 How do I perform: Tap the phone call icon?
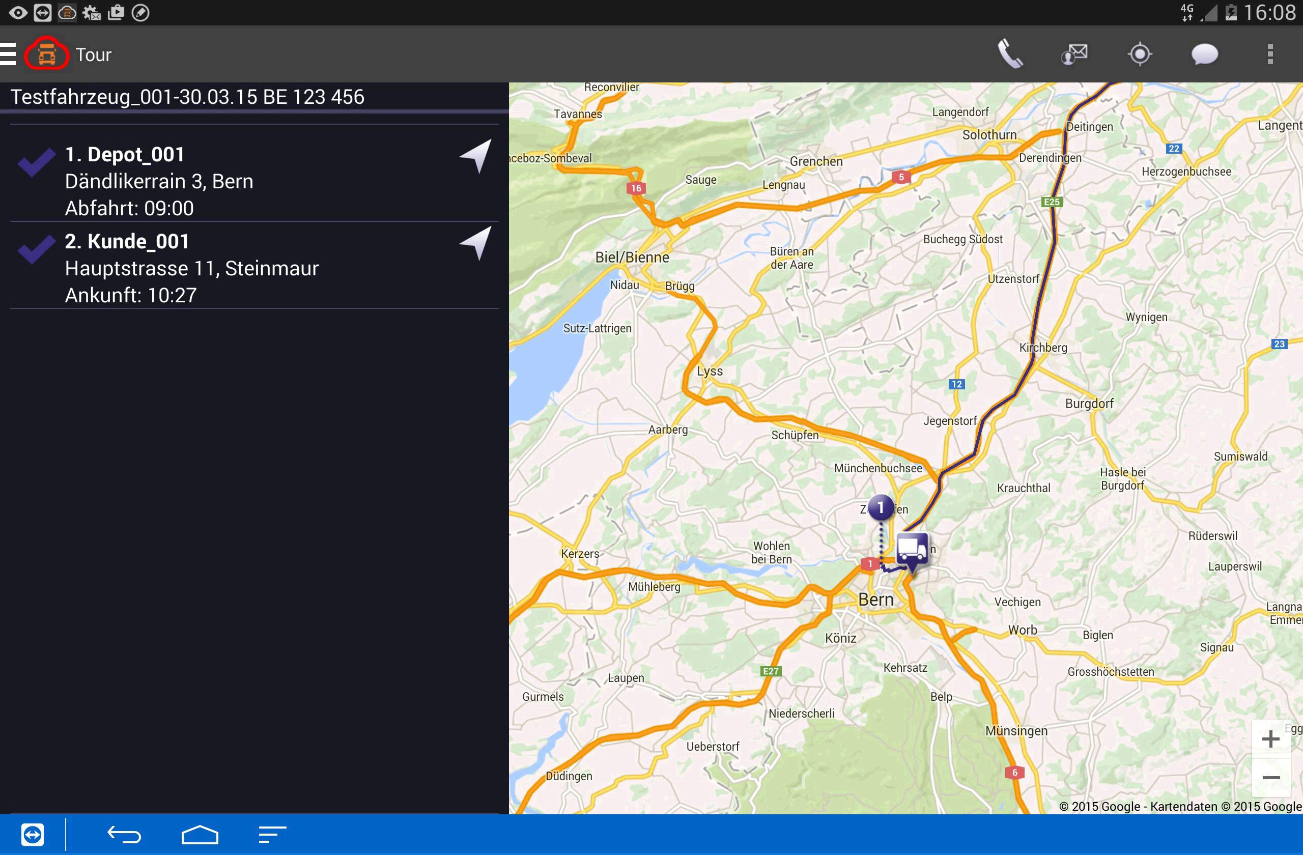pyautogui.click(x=1009, y=54)
